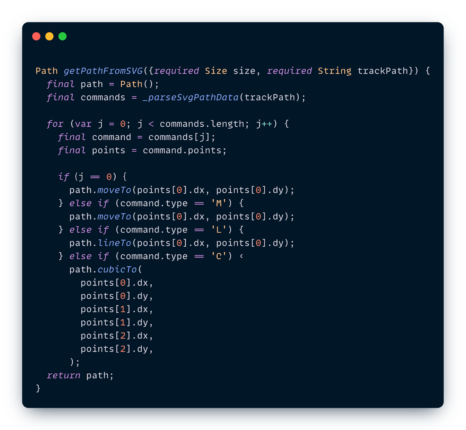The height and width of the screenshot is (430, 466).
Task: Click the return keyword
Action: tap(63, 376)
